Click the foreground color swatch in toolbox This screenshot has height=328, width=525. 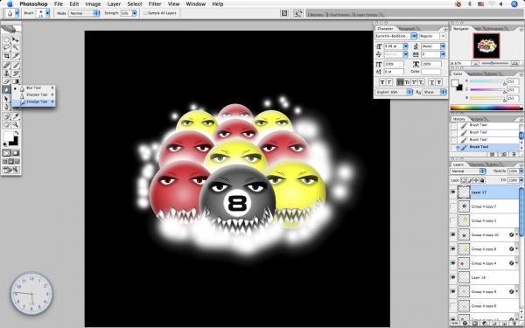click(x=8, y=136)
